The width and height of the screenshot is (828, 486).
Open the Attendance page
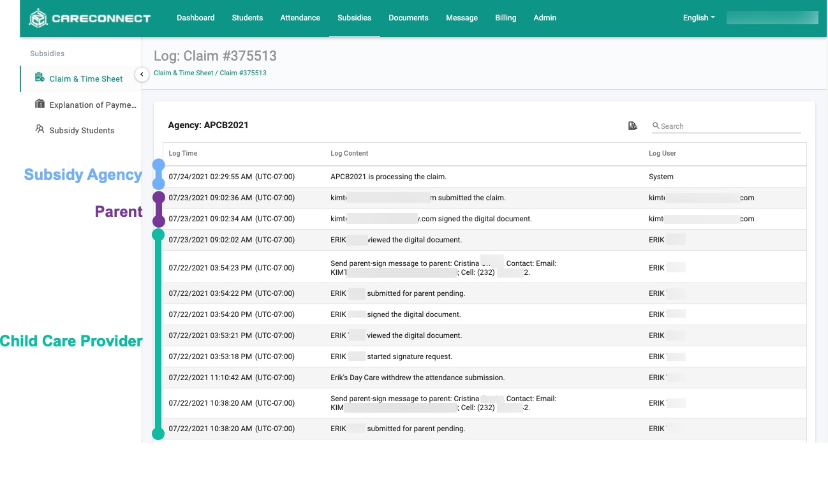[x=300, y=18]
